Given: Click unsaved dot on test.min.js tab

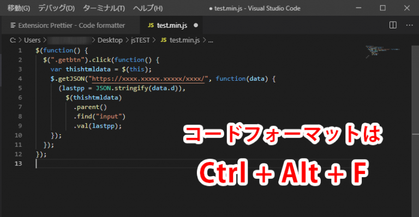Looking at the screenshot, I should tap(196, 25).
